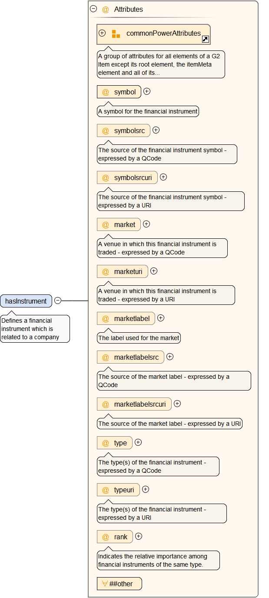Image resolution: width=269 pixels, height=598 pixels.
Task: Collapse the Attributes section
Action: (x=93, y=9)
